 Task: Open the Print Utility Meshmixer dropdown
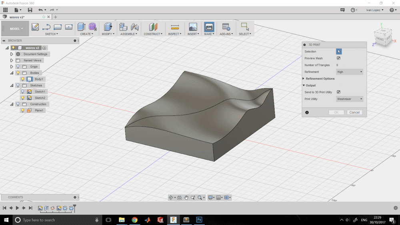pyautogui.click(x=350, y=99)
